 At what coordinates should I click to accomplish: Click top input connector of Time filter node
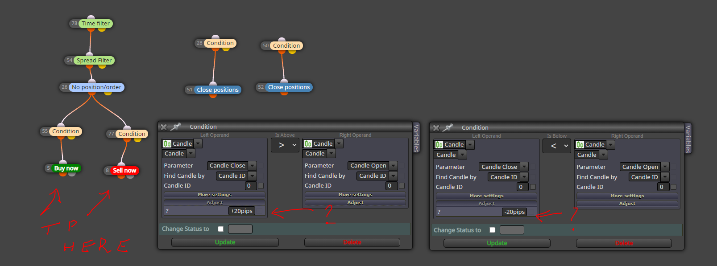(91, 18)
